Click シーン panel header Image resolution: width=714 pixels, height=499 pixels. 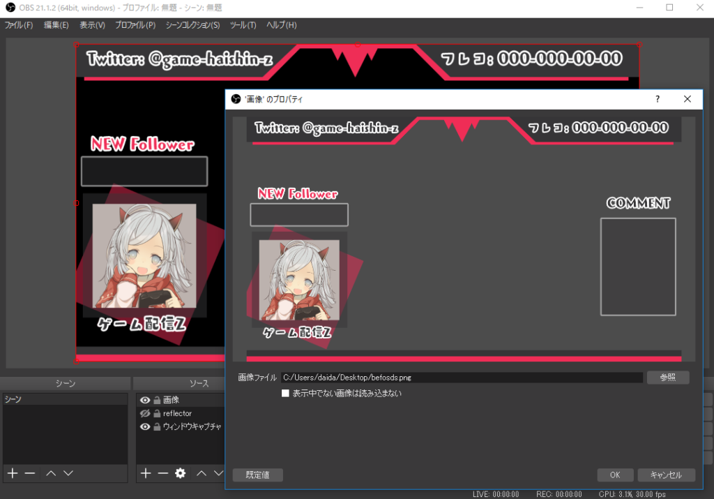65,383
